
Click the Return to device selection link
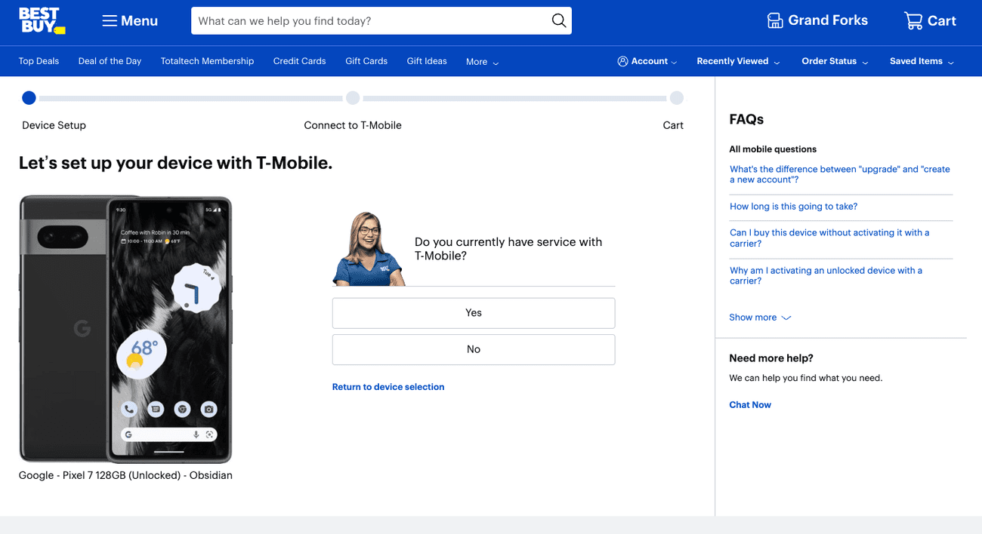pos(388,386)
